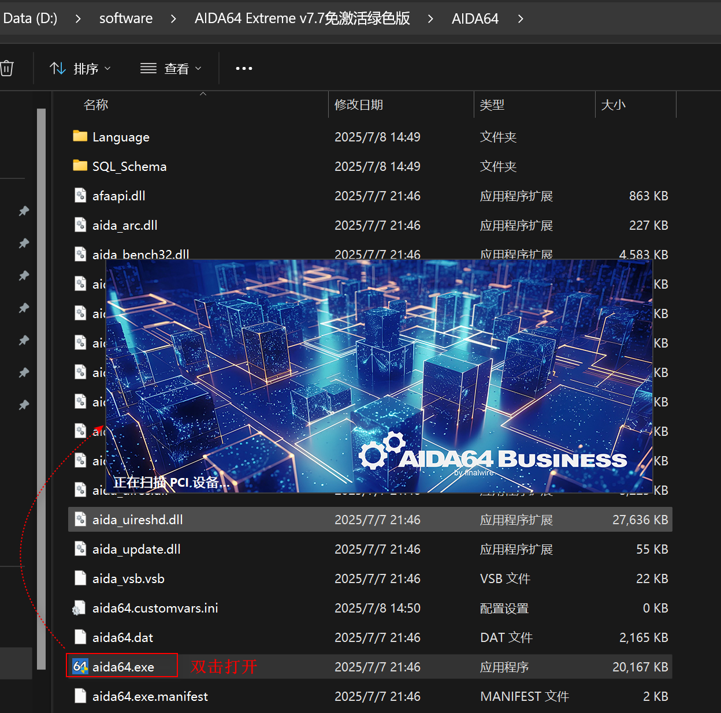Select the SQL_Schema folder name
721x713 pixels.
[x=129, y=166]
